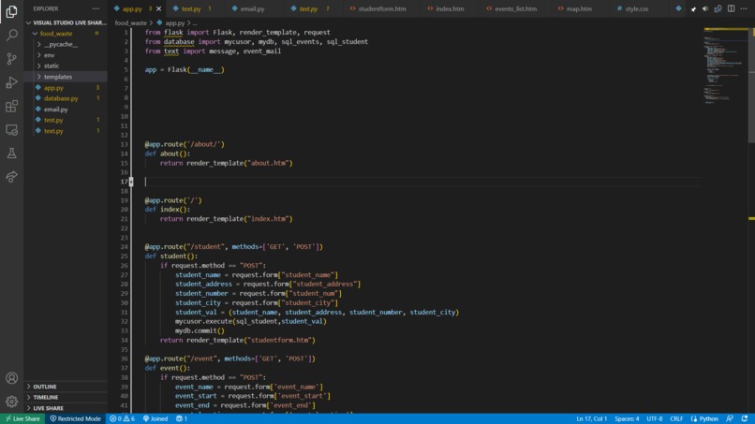This screenshot has width=755, height=424.
Task: Change encoding via UTF-8 indicator
Action: [655, 418]
